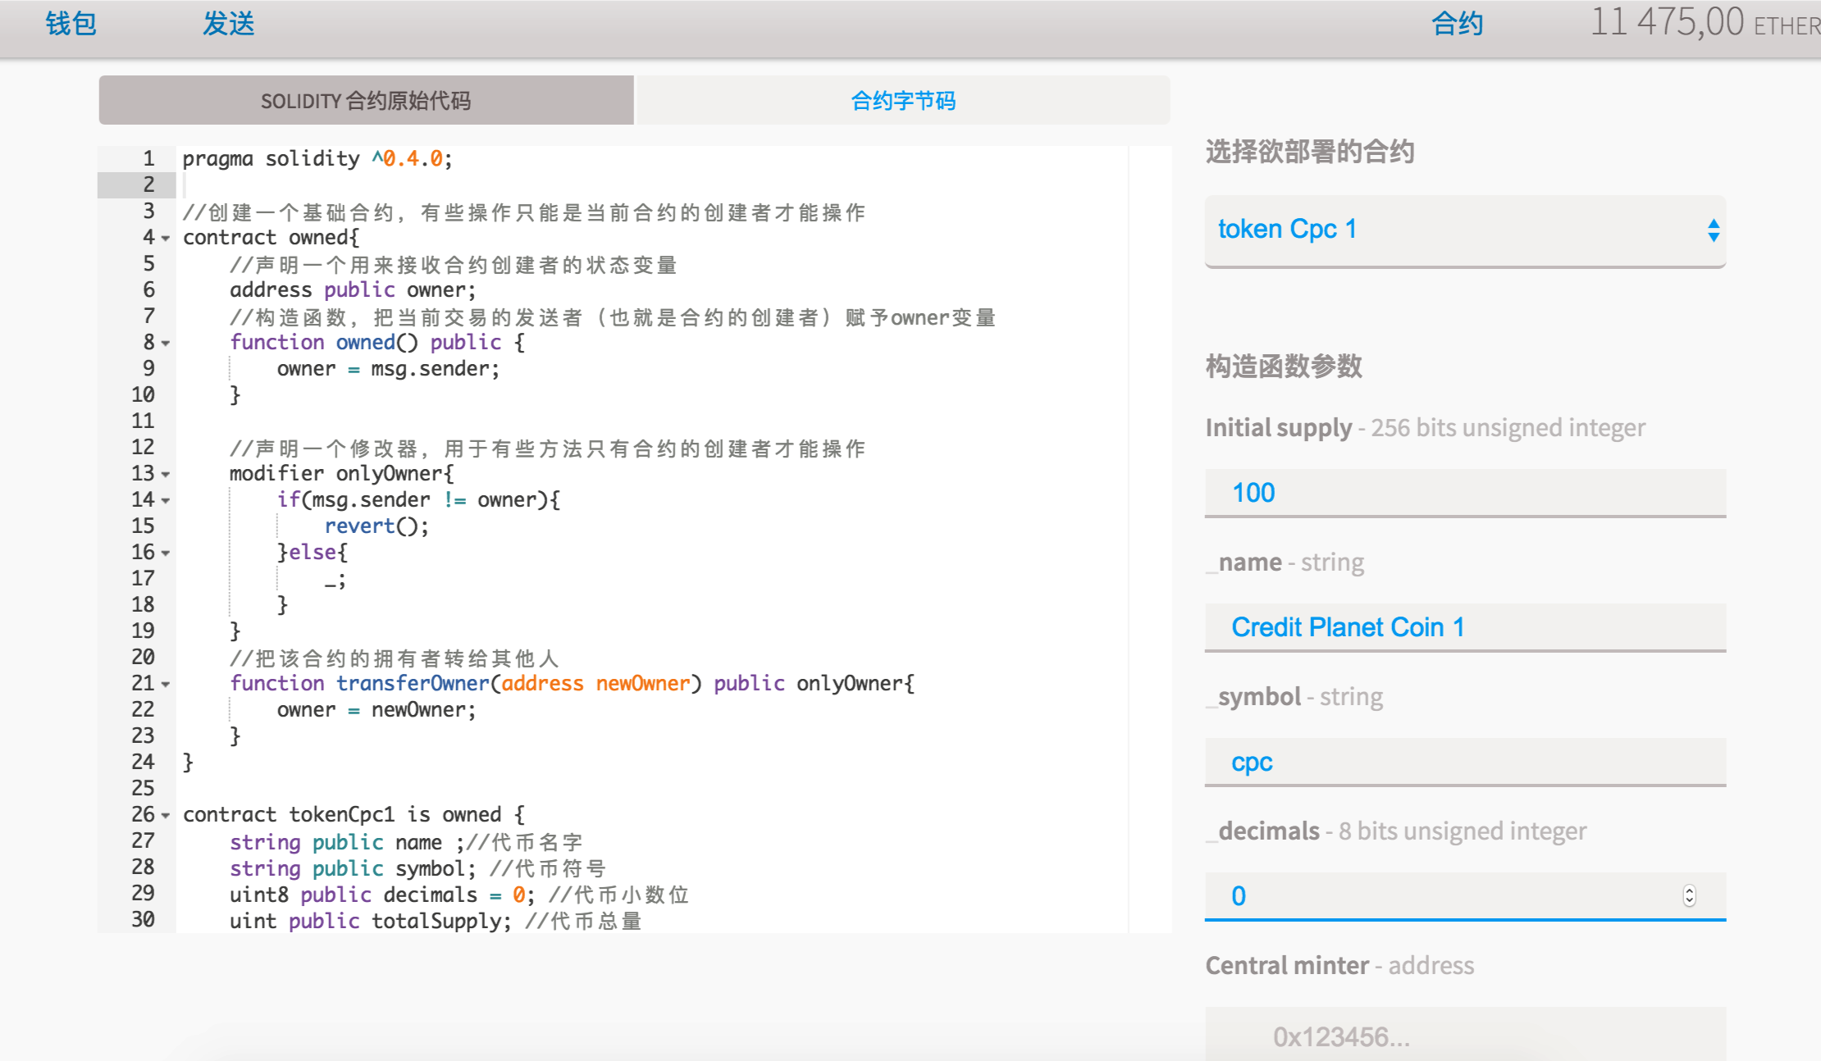Open the 钱包 wallet page
The height and width of the screenshot is (1061, 1821).
click(71, 23)
